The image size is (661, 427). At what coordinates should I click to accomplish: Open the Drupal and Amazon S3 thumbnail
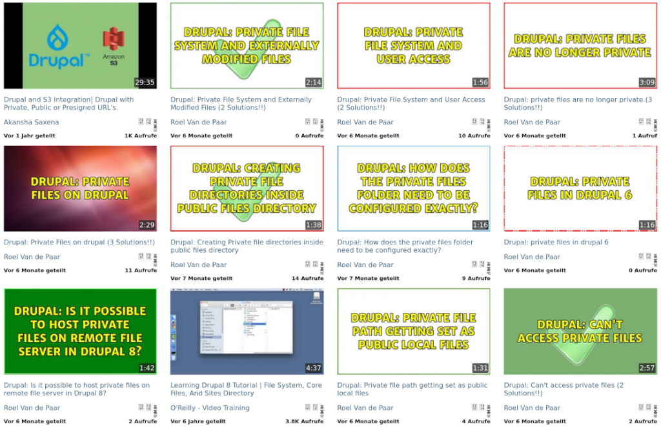pos(80,46)
